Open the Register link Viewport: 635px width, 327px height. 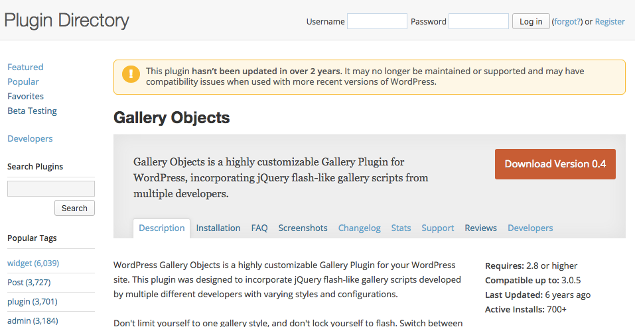pyautogui.click(x=610, y=22)
